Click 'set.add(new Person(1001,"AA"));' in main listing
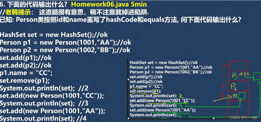 [x=52, y=111]
